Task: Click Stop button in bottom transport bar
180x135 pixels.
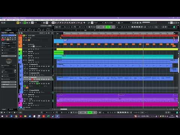Action: pos(85,112)
